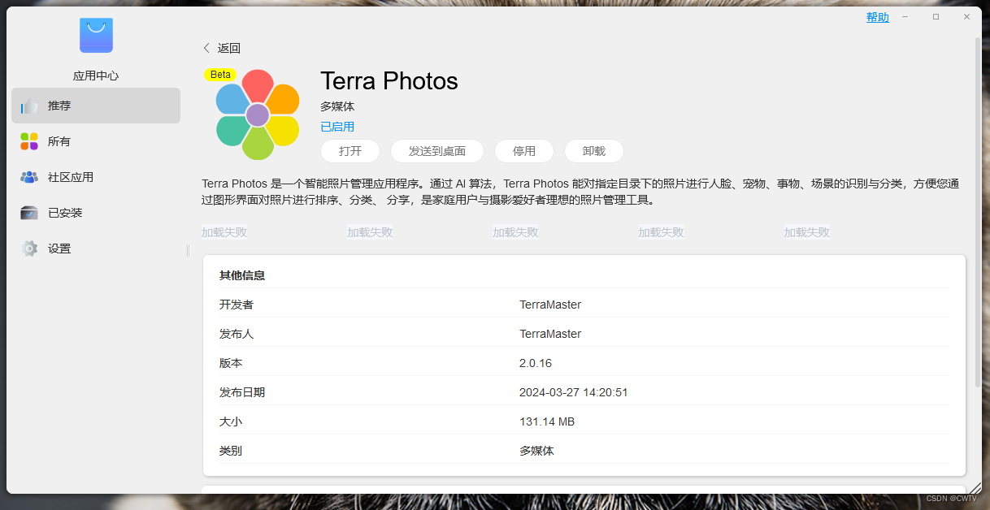Click the 应用中心 title label
The image size is (990, 510).
(96, 76)
